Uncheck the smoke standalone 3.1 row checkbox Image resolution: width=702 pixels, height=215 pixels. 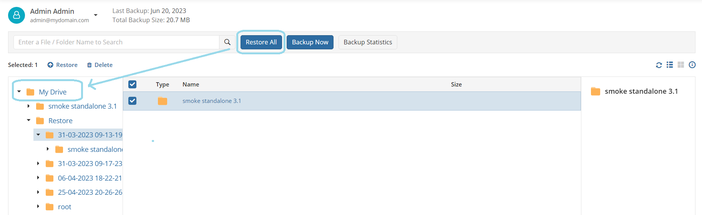pos(133,101)
